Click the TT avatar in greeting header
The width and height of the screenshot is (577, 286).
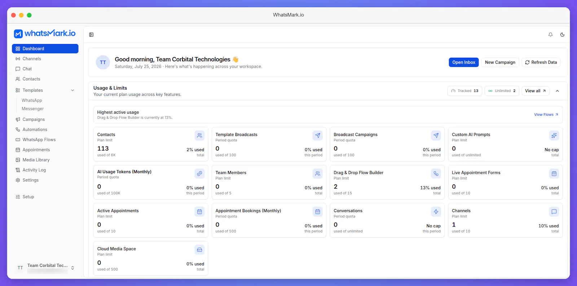(x=103, y=62)
